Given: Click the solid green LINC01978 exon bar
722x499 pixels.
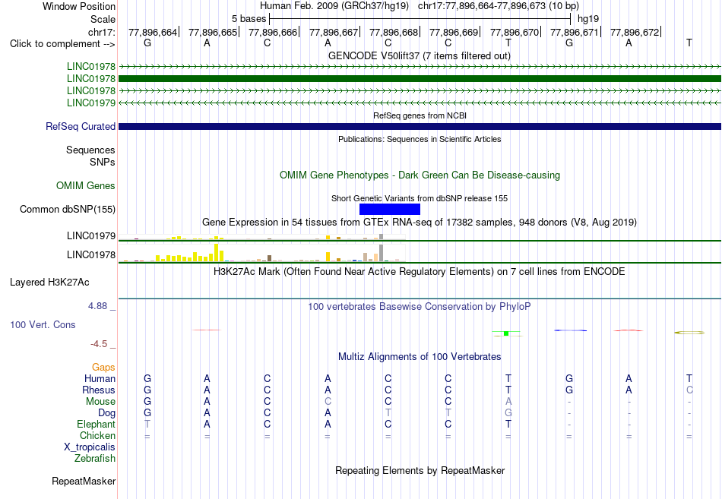Looking at the screenshot, I should [420, 79].
